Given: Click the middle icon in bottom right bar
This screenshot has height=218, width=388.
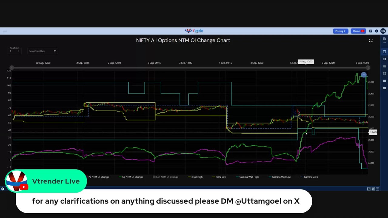Looking at the screenshot, I should (373, 189).
